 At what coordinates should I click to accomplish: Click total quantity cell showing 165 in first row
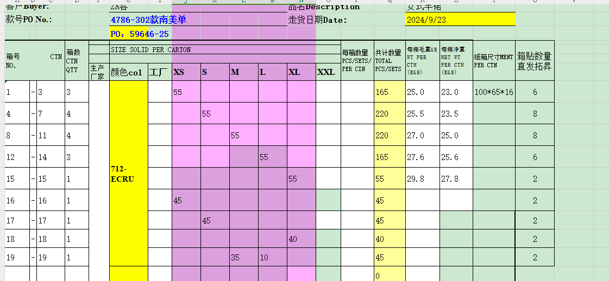[390, 92]
